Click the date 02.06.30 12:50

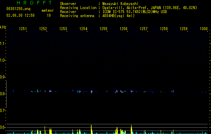click(x=20, y=15)
